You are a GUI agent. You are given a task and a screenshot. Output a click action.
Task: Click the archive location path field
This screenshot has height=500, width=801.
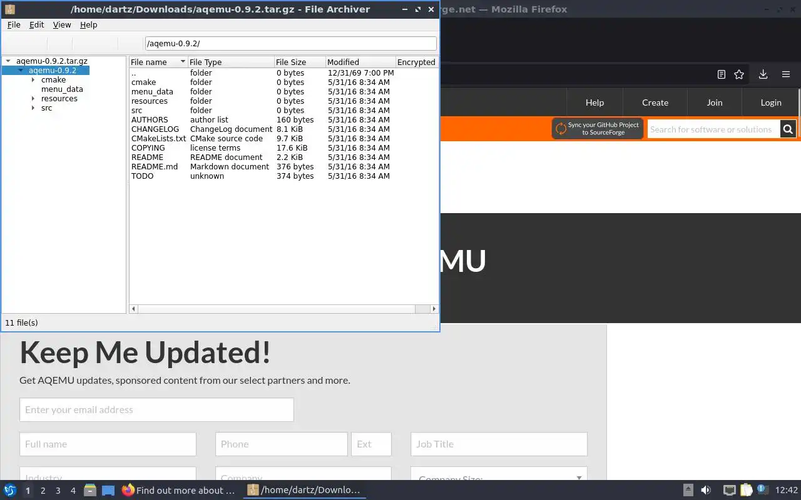tap(290, 43)
